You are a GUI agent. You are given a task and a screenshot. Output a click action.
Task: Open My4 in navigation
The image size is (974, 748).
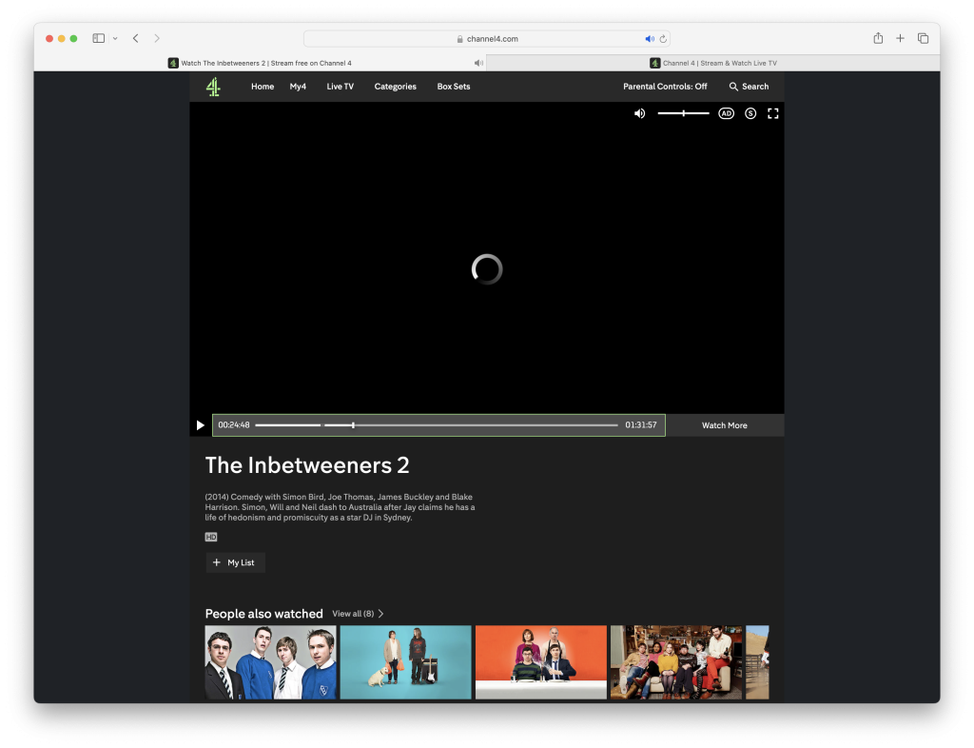point(298,87)
